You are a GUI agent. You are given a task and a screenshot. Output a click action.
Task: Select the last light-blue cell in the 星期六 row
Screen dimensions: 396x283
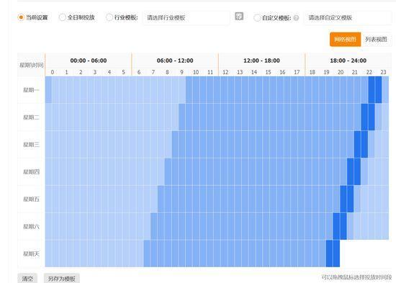coord(385,226)
